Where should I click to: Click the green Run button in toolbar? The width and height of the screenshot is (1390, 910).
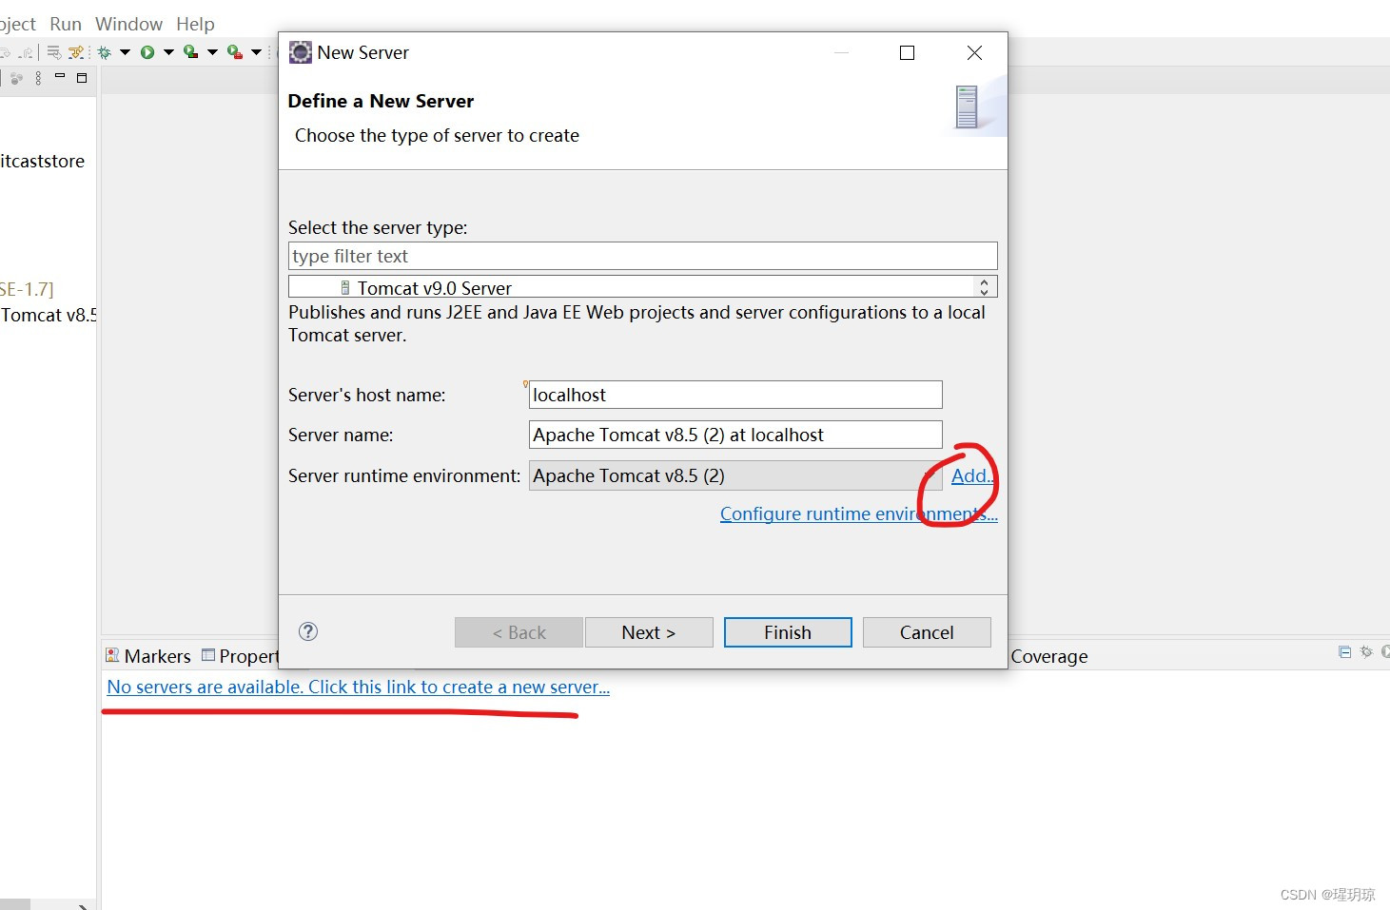(x=147, y=52)
